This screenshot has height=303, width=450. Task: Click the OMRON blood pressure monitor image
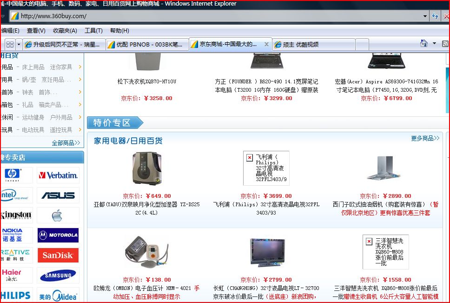146,252
